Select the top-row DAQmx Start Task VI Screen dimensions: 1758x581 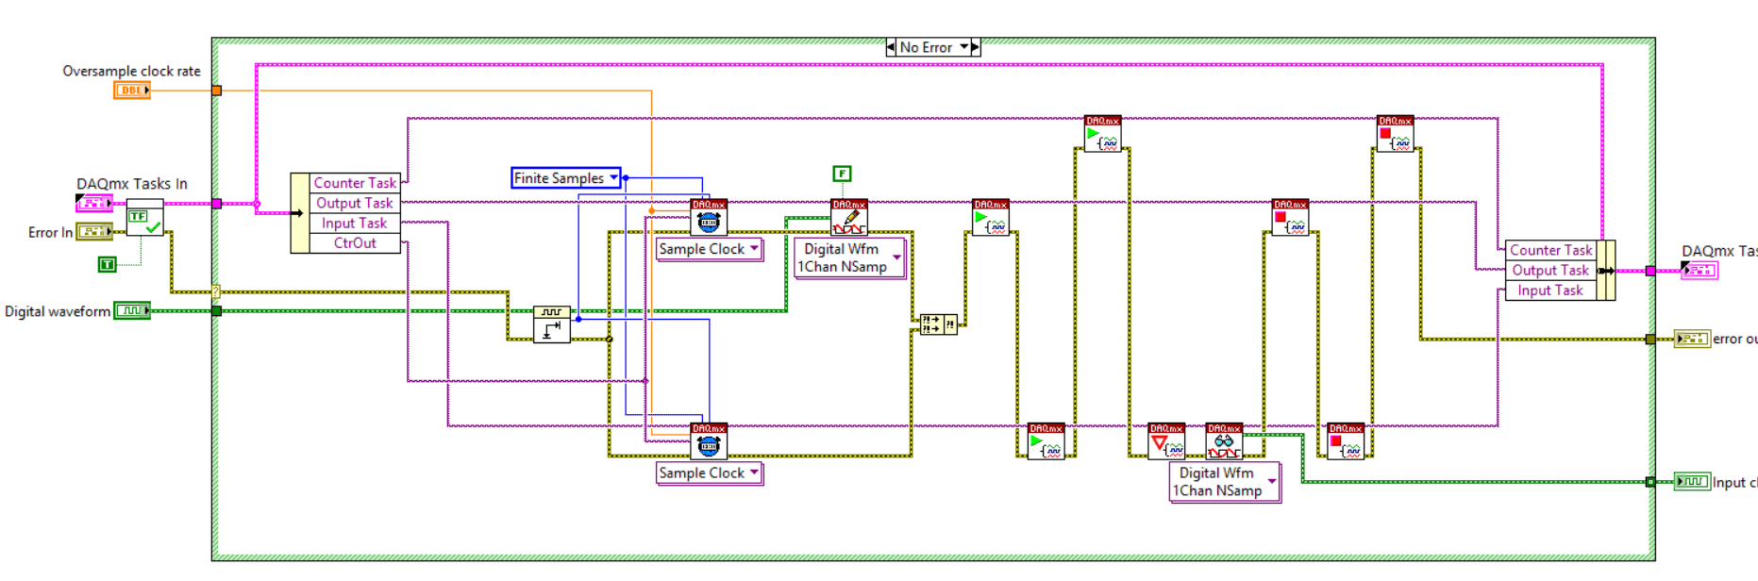tap(1103, 134)
